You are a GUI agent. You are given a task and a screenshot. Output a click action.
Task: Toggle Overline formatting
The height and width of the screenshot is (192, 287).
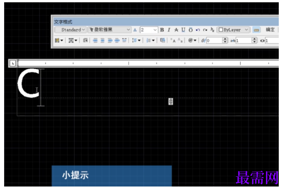click(190, 30)
